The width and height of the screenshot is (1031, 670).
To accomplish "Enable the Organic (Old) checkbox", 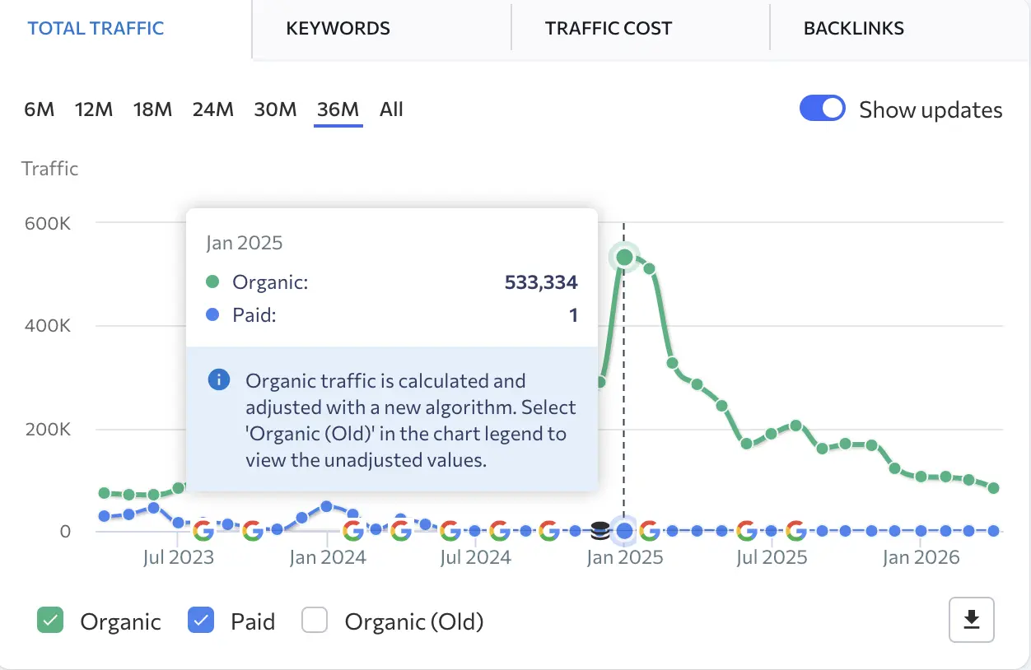I will (315, 621).
